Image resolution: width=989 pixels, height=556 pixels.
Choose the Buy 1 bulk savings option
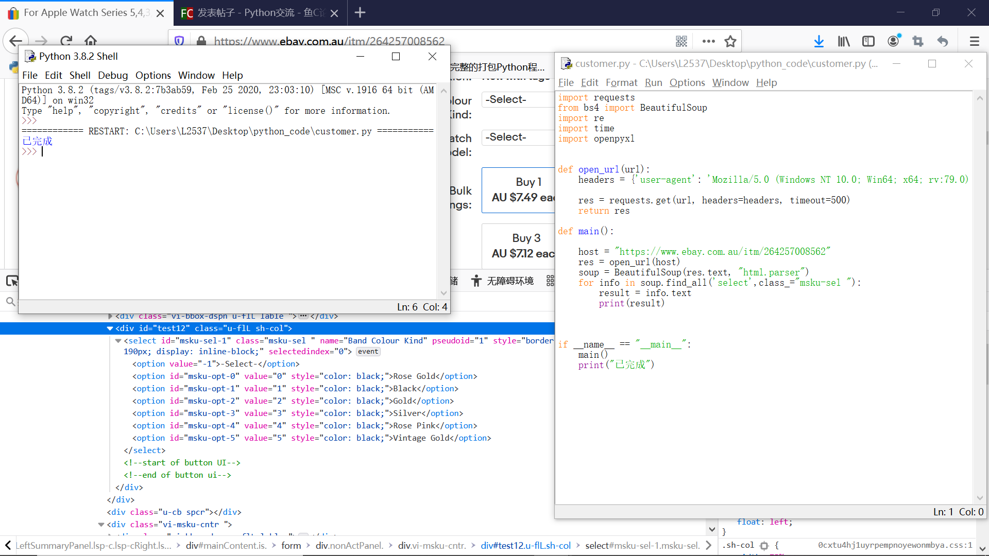[518, 190]
